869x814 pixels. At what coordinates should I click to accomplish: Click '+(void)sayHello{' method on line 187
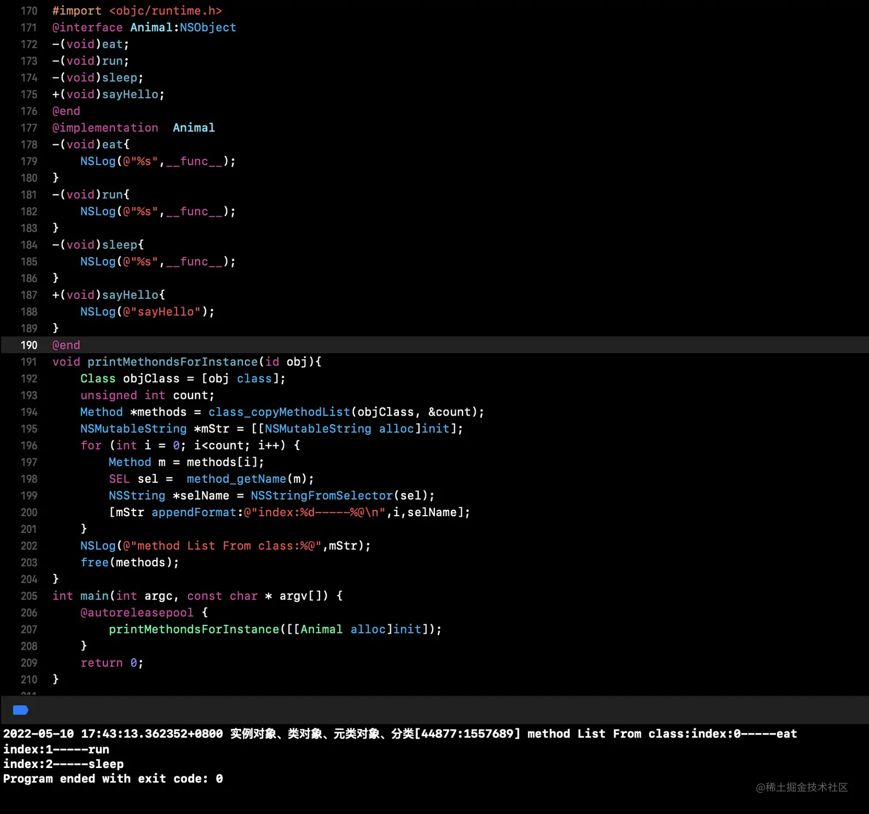pos(108,295)
